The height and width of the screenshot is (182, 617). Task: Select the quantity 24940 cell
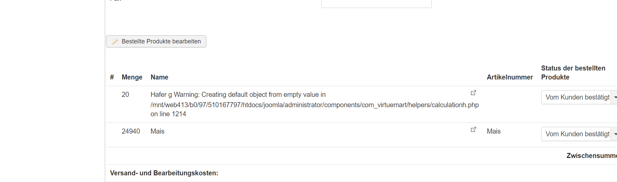[x=131, y=131]
